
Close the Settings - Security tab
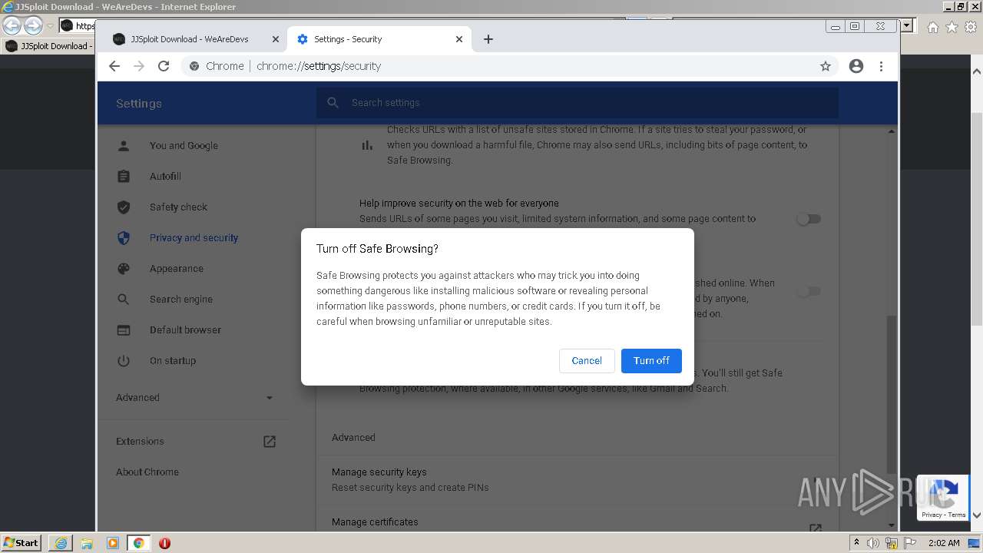tap(459, 39)
